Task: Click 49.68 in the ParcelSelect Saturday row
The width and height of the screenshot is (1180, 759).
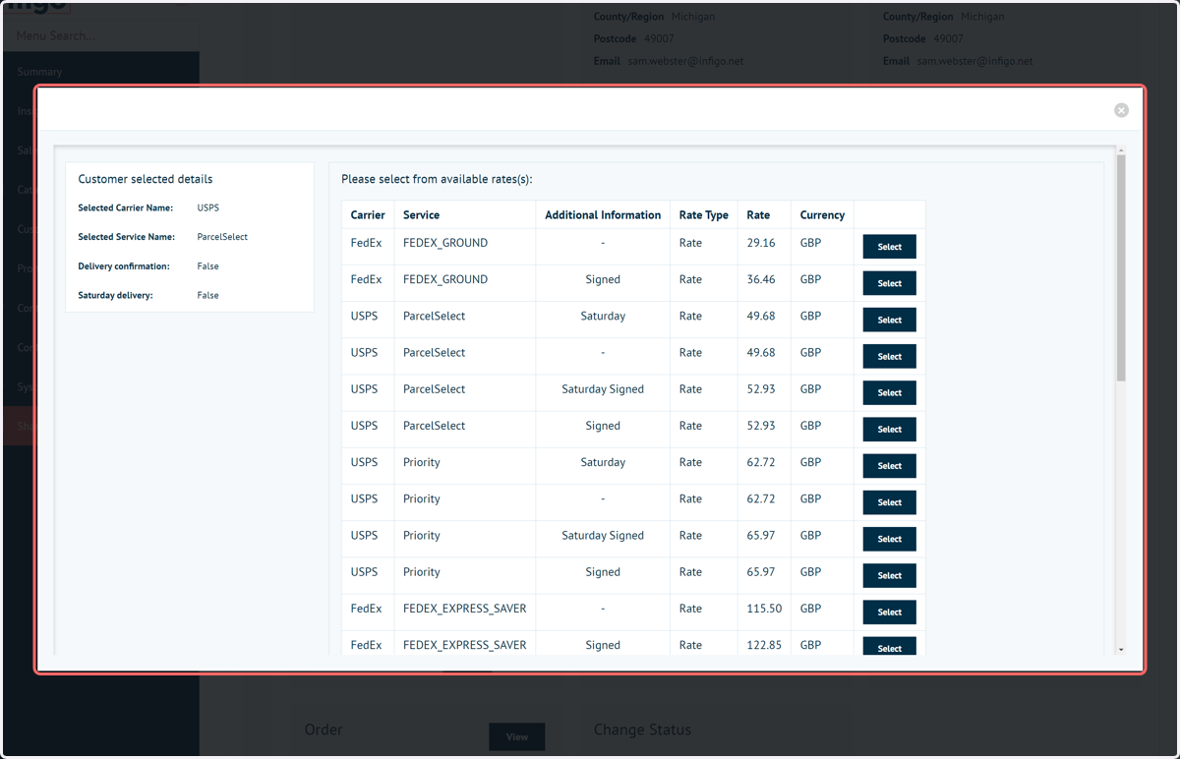Action: (761, 316)
